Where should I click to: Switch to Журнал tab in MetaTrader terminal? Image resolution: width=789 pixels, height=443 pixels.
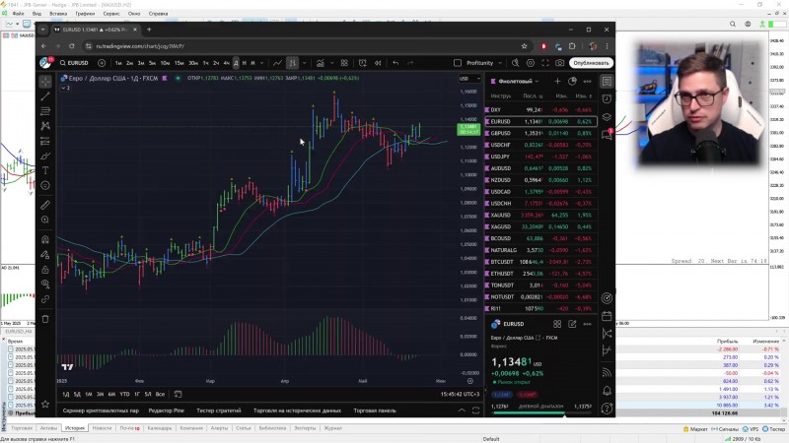pyautogui.click(x=332, y=428)
